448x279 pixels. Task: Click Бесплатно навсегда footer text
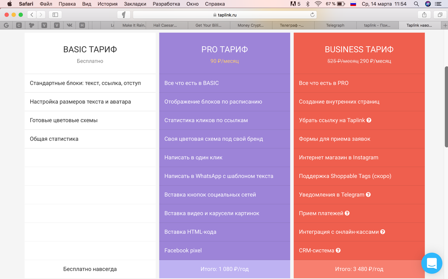click(90, 269)
